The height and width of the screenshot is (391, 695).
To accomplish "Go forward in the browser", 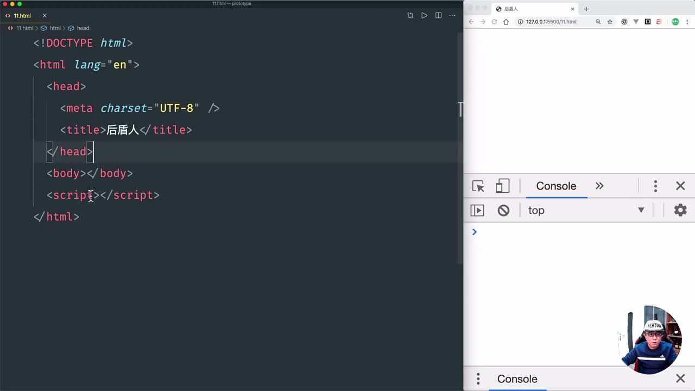I will [483, 22].
